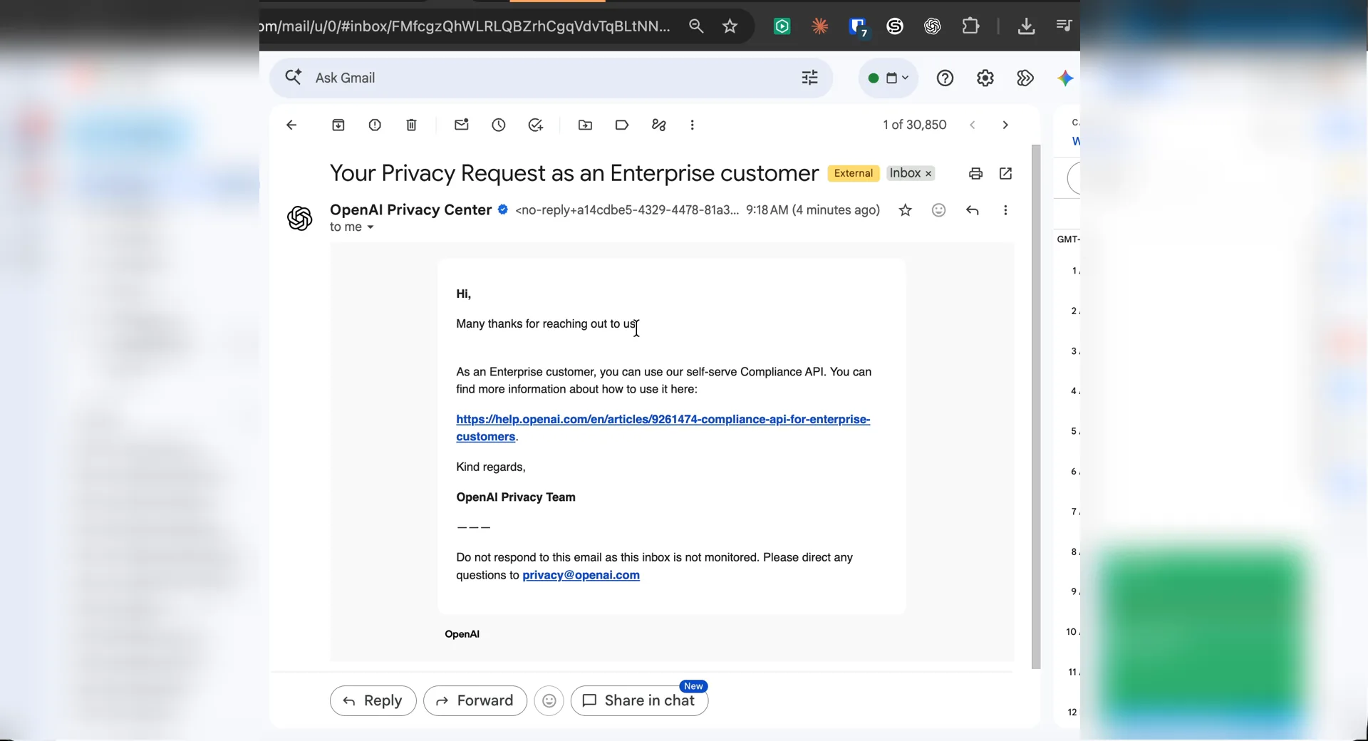
Task: Open the email in a new window
Action: (1006, 174)
